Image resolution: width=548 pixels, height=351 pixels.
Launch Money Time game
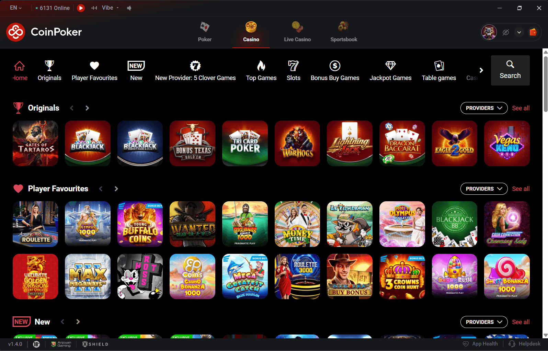click(x=297, y=224)
